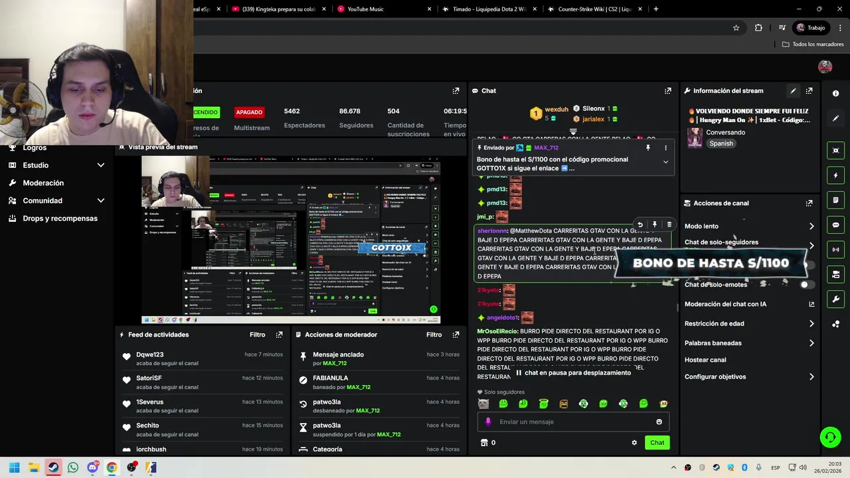Image resolution: width=850 pixels, height=478 pixels.
Task: Click the document icon in right sidebar
Action: tap(835, 200)
